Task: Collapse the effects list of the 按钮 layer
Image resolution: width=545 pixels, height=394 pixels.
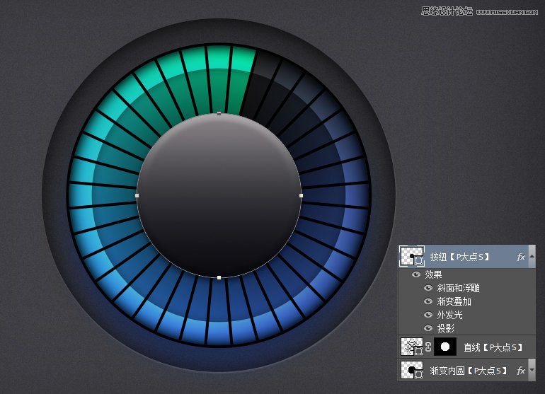Action: click(532, 257)
